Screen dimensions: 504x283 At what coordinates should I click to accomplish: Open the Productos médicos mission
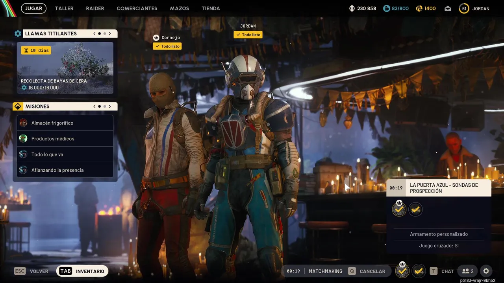coord(65,139)
